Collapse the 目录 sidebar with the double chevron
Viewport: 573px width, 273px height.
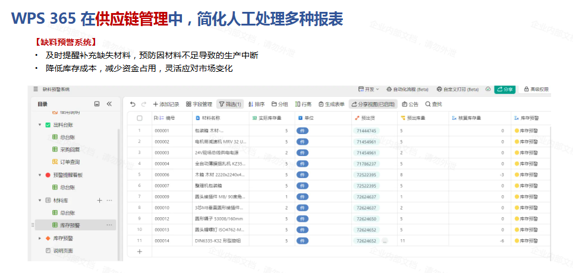coord(109,104)
